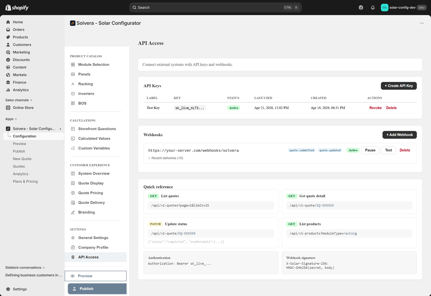Click the quote.updated event tag
The height and width of the screenshot is (296, 431).
click(x=330, y=150)
